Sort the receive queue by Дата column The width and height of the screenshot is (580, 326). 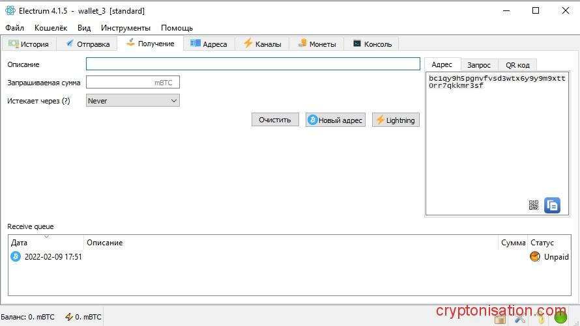click(46, 243)
